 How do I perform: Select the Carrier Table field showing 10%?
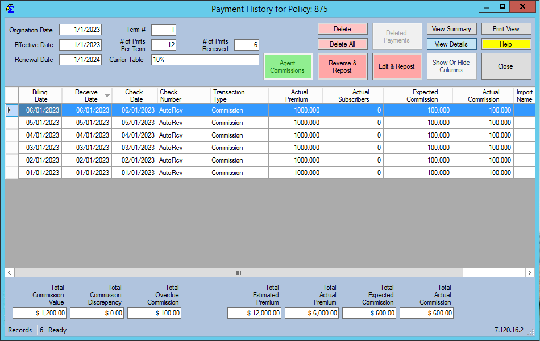[205, 59]
